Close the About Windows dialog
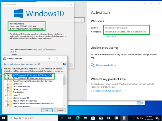 [x=71, y=4]
